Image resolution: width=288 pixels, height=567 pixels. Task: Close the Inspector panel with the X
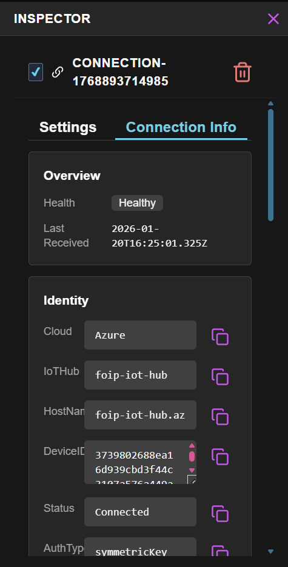pyautogui.click(x=273, y=18)
